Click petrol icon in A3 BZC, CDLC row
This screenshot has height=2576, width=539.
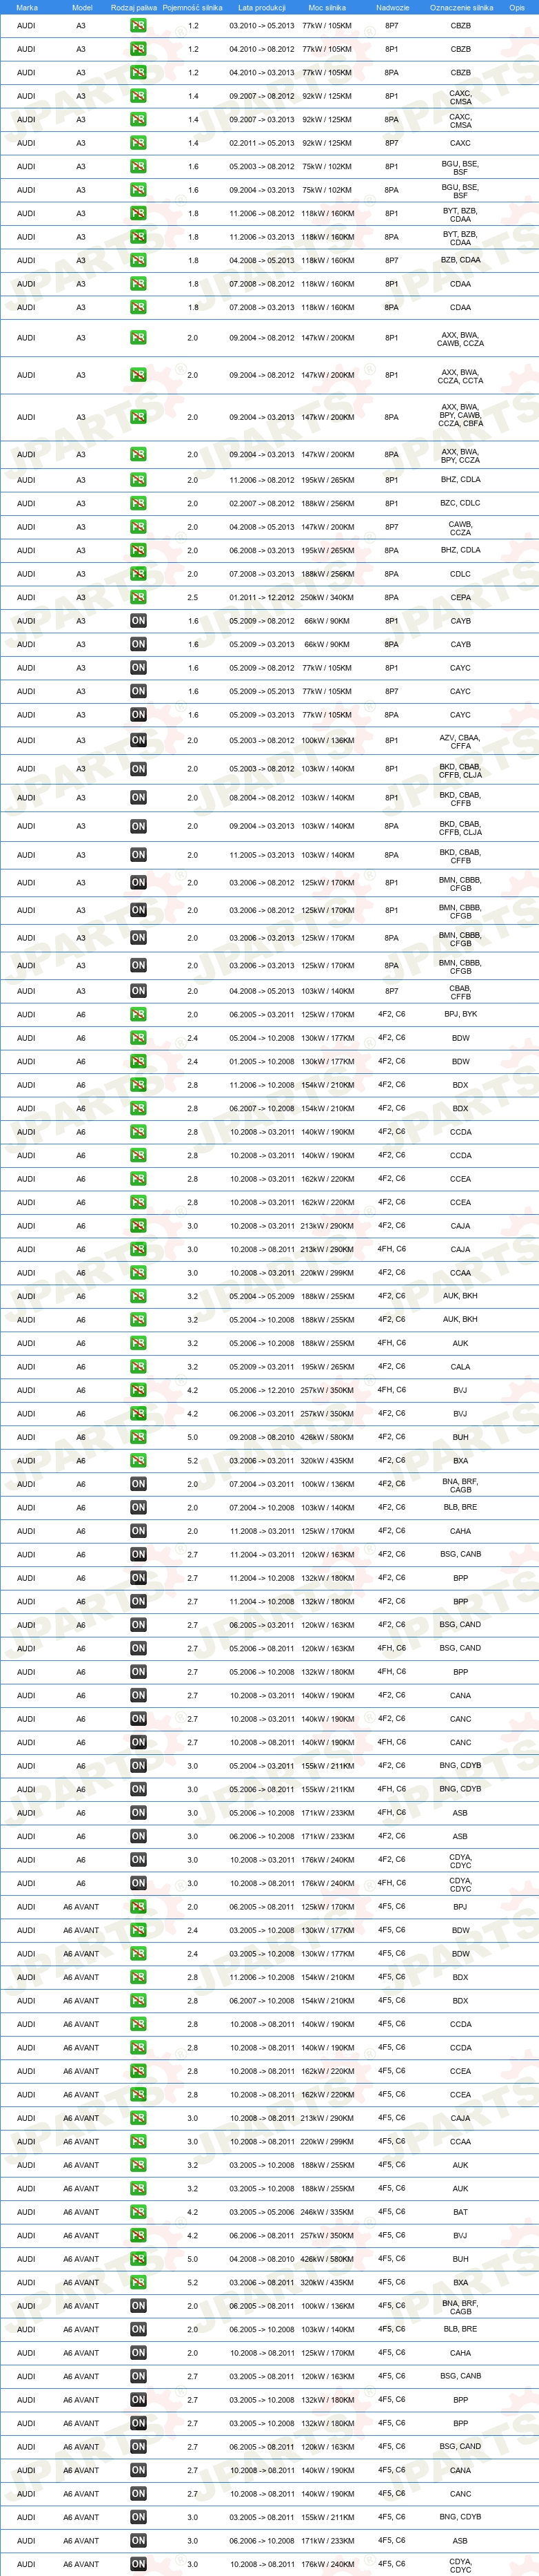pos(138,503)
